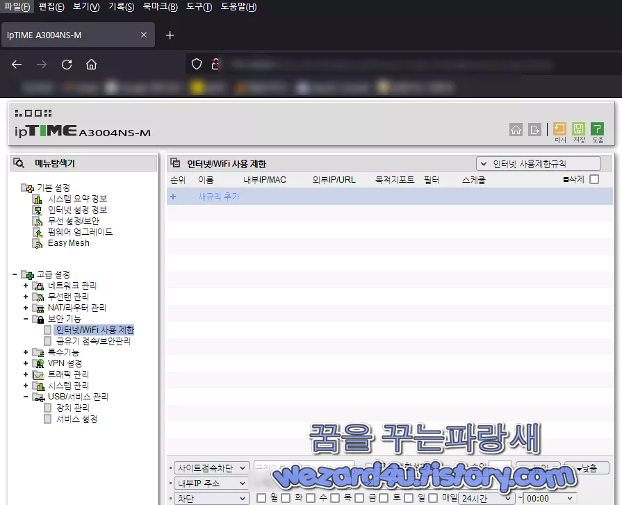Open the 도움말(H) menu
Image resolution: width=622 pixels, height=505 pixels.
pyautogui.click(x=239, y=7)
